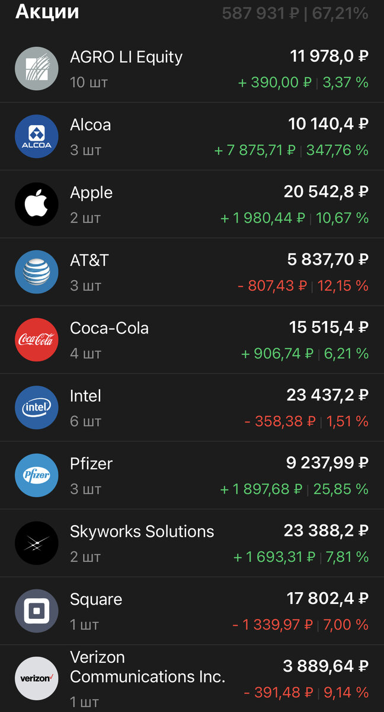Select the Alcoa gain of 347,76 %
The image size is (384, 712).
(x=337, y=150)
